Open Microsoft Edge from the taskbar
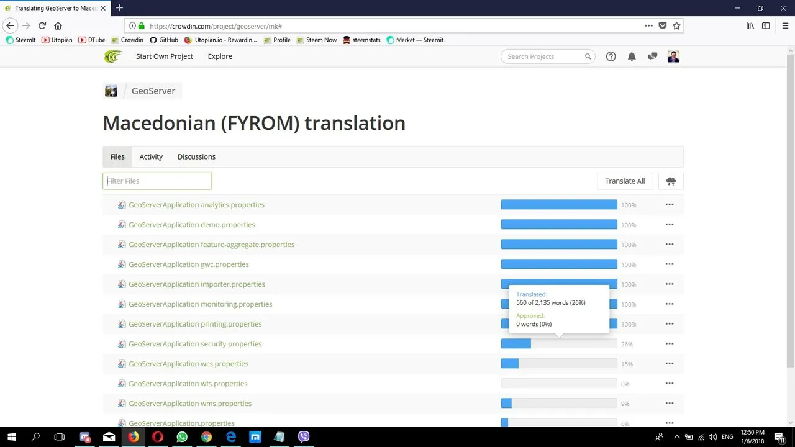Viewport: 795px width, 447px height. [231, 437]
